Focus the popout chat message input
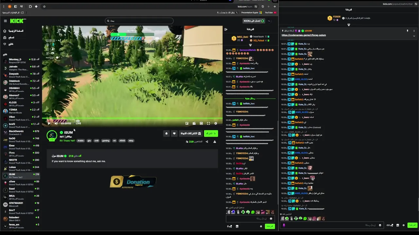Screen dimensions: 419x235 [x=332, y=225]
